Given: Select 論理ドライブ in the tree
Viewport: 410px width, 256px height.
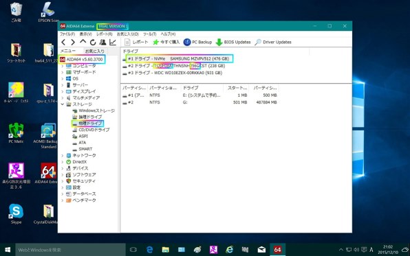Looking at the screenshot, I should coord(87,117).
